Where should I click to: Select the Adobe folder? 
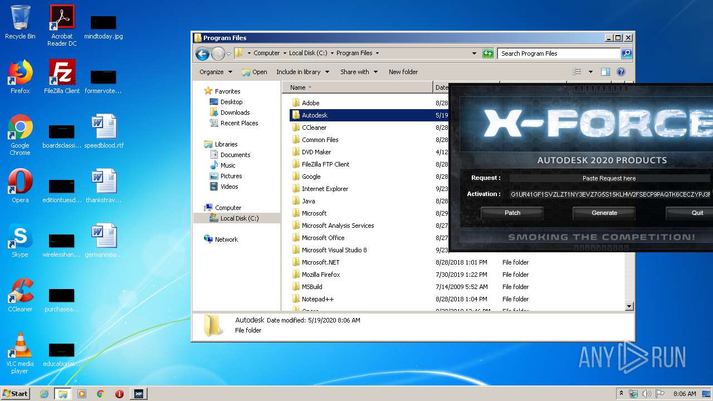tap(310, 103)
